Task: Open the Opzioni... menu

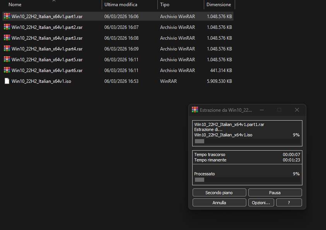Action: [261, 202]
